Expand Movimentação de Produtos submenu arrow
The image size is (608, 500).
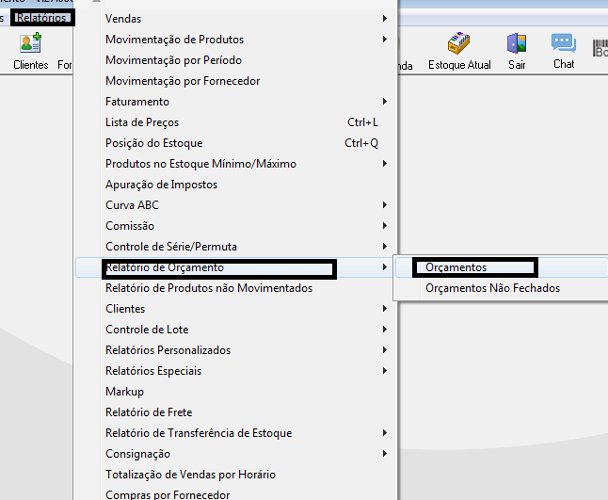tap(385, 40)
